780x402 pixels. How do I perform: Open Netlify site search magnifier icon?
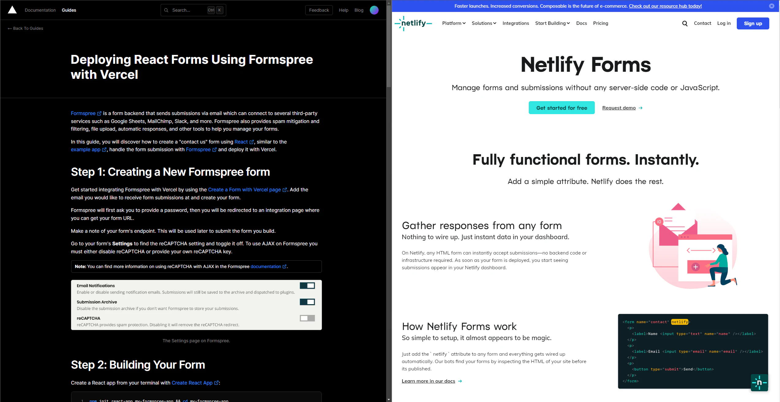tap(685, 23)
